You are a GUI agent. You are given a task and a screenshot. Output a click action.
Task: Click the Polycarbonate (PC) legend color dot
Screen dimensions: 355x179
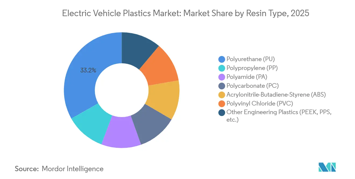point(222,86)
